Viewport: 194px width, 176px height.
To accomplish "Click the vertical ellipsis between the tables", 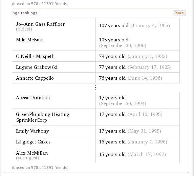I will 95,87.
